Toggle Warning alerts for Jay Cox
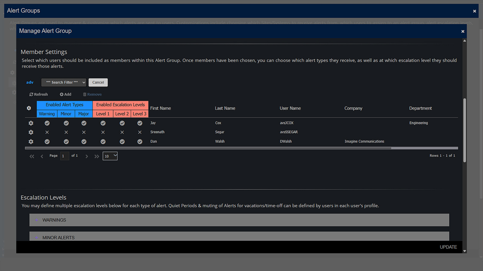483x271 pixels. (x=47, y=123)
